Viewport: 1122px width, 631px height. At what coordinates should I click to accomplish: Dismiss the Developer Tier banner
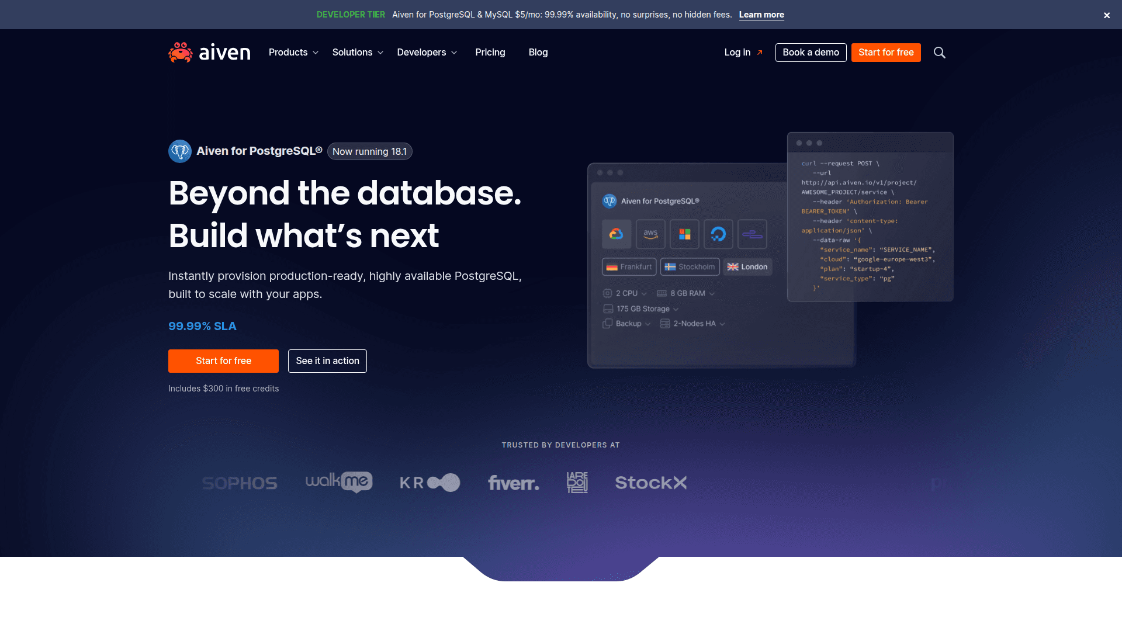[x=1106, y=15]
